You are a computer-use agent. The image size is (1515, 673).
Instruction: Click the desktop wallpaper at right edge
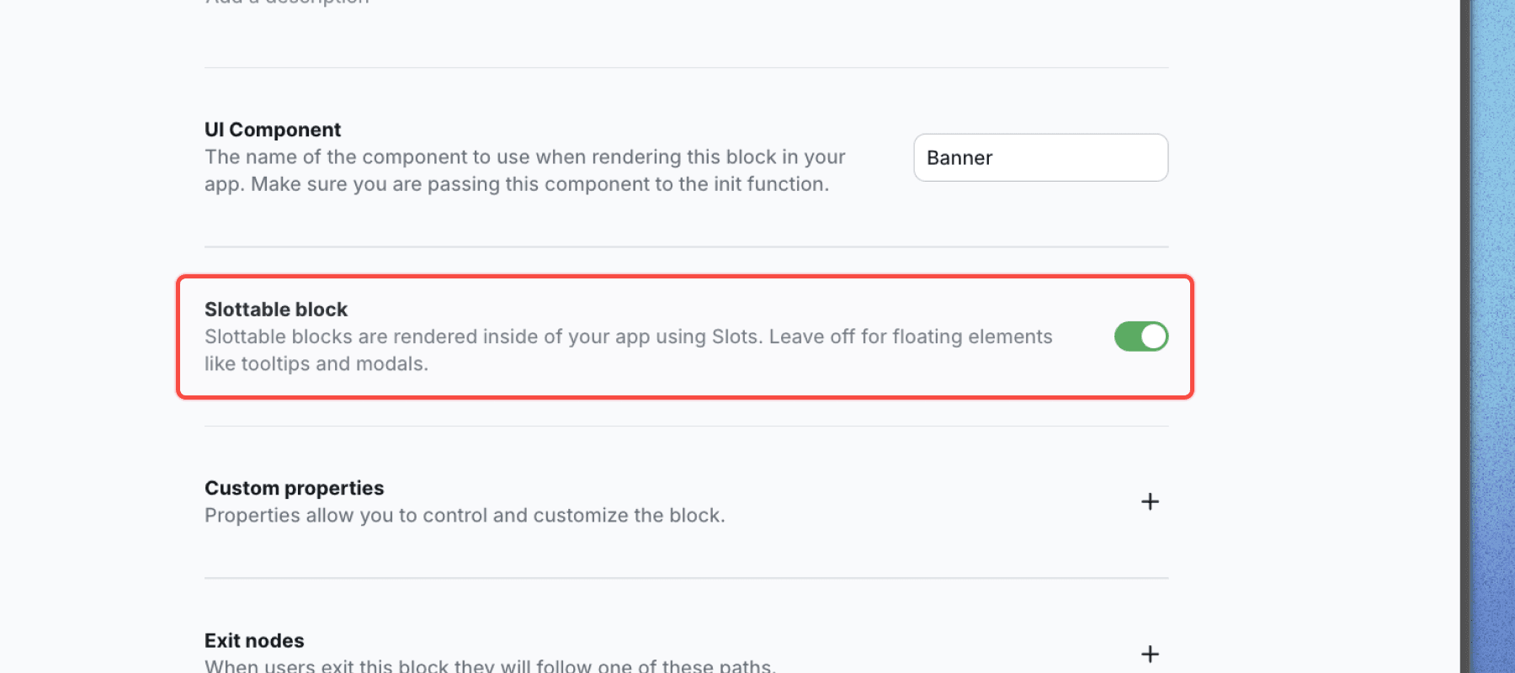(1495, 336)
